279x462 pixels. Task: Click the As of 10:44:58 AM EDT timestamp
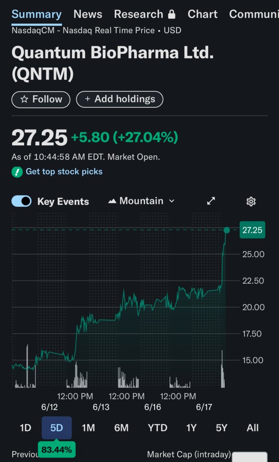pos(86,157)
